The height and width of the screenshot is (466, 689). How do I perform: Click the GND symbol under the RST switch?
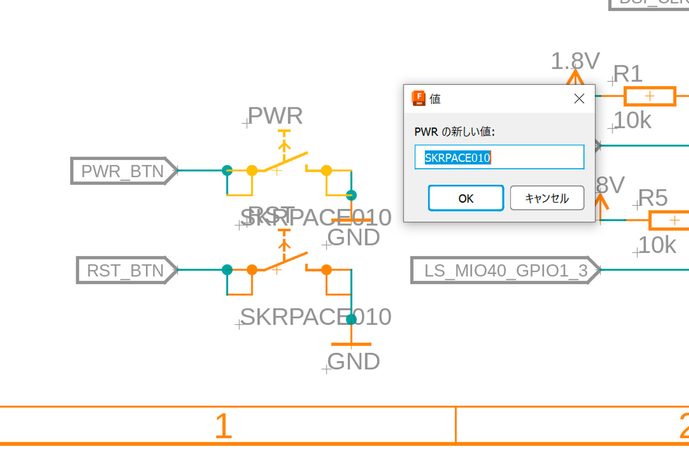(x=350, y=344)
